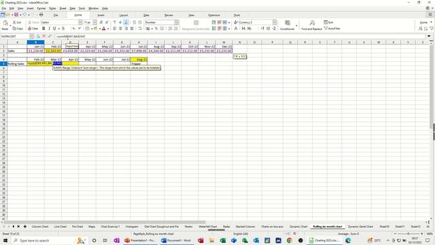Switch to the File ribbon tab
The height and width of the screenshot is (245, 435).
coord(56,15)
